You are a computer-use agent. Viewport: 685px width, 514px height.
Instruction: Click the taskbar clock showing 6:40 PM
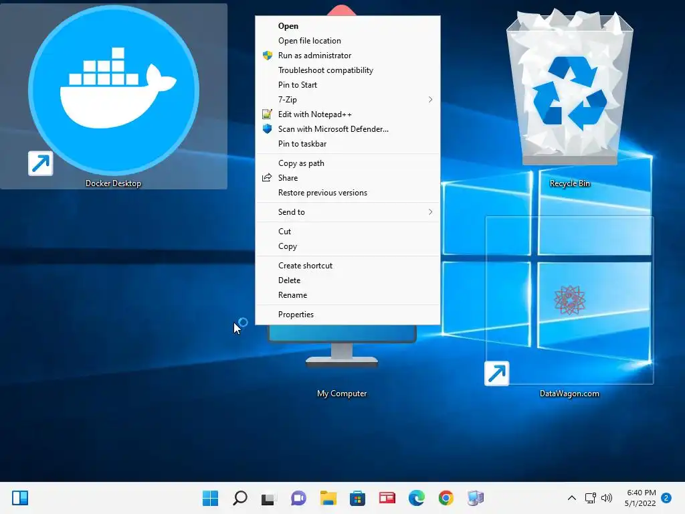[x=640, y=498]
